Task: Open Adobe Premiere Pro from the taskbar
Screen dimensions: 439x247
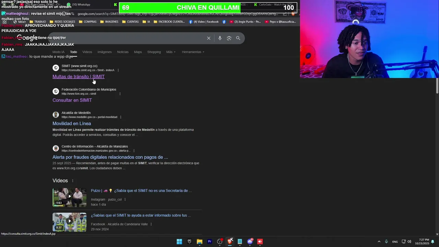Action: tap(210, 242)
